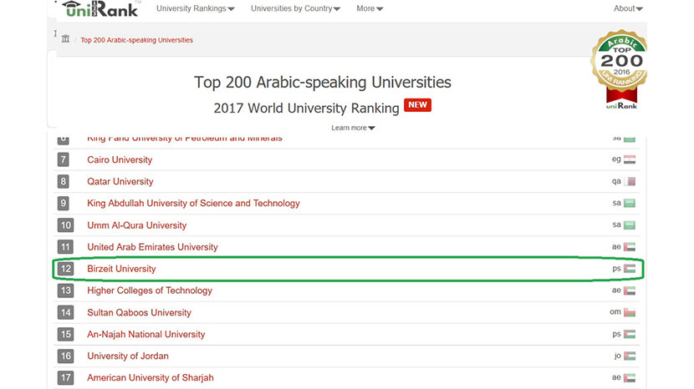Viewport: 694px width, 389px height.
Task: Open American University of Sharjah link
Action: point(150,377)
